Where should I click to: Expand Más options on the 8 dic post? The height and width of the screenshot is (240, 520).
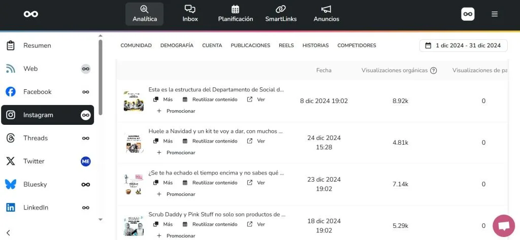(164, 99)
